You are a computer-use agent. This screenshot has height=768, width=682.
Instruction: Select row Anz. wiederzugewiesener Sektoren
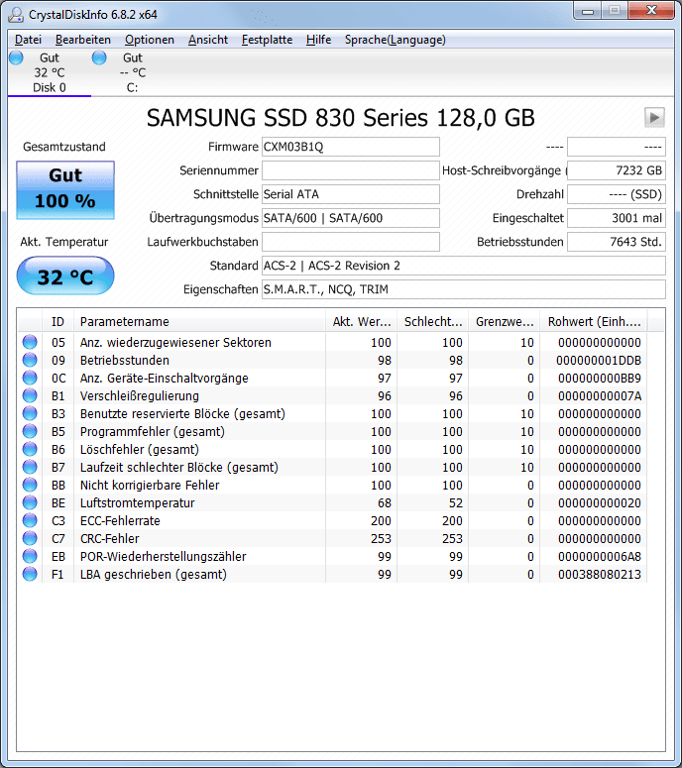coord(332,342)
